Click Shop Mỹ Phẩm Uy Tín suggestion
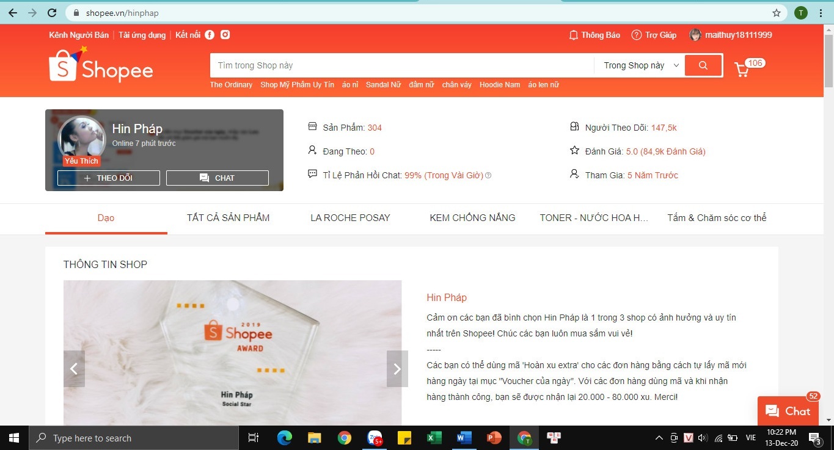 coord(298,85)
